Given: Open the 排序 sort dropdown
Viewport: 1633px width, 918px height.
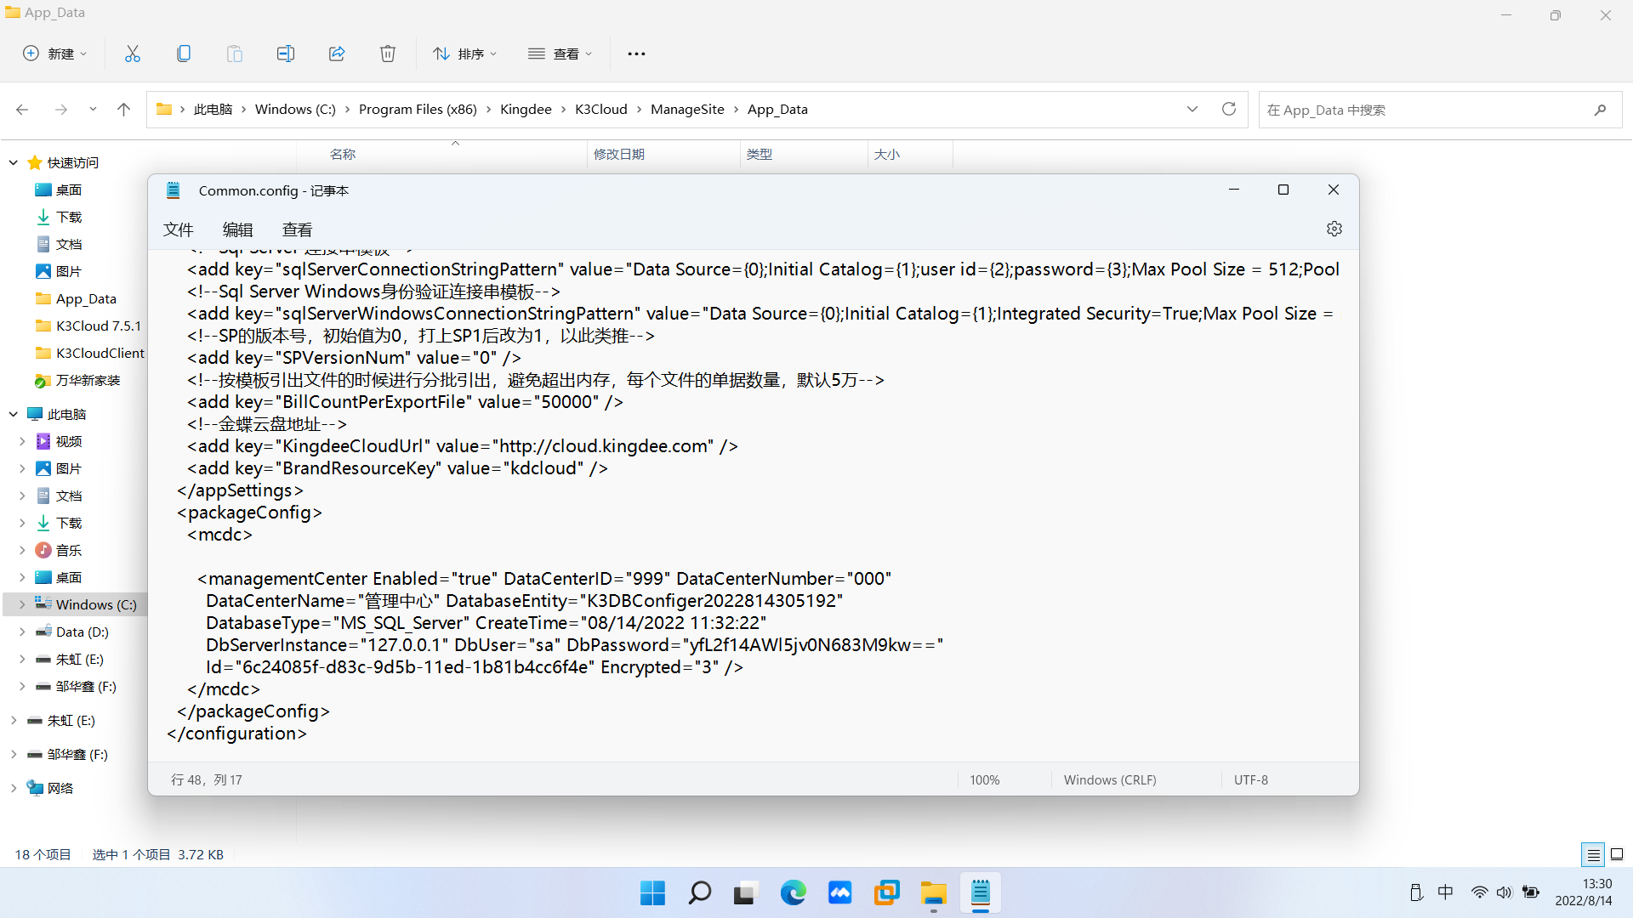Looking at the screenshot, I should (x=464, y=54).
